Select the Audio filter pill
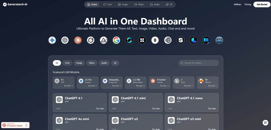The height and width of the screenshot is (130, 271). tap(104, 63)
